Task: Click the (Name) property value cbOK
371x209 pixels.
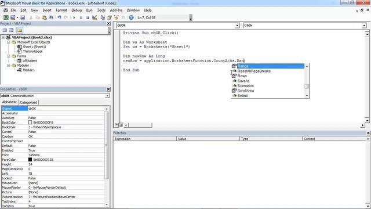Action: coord(66,109)
